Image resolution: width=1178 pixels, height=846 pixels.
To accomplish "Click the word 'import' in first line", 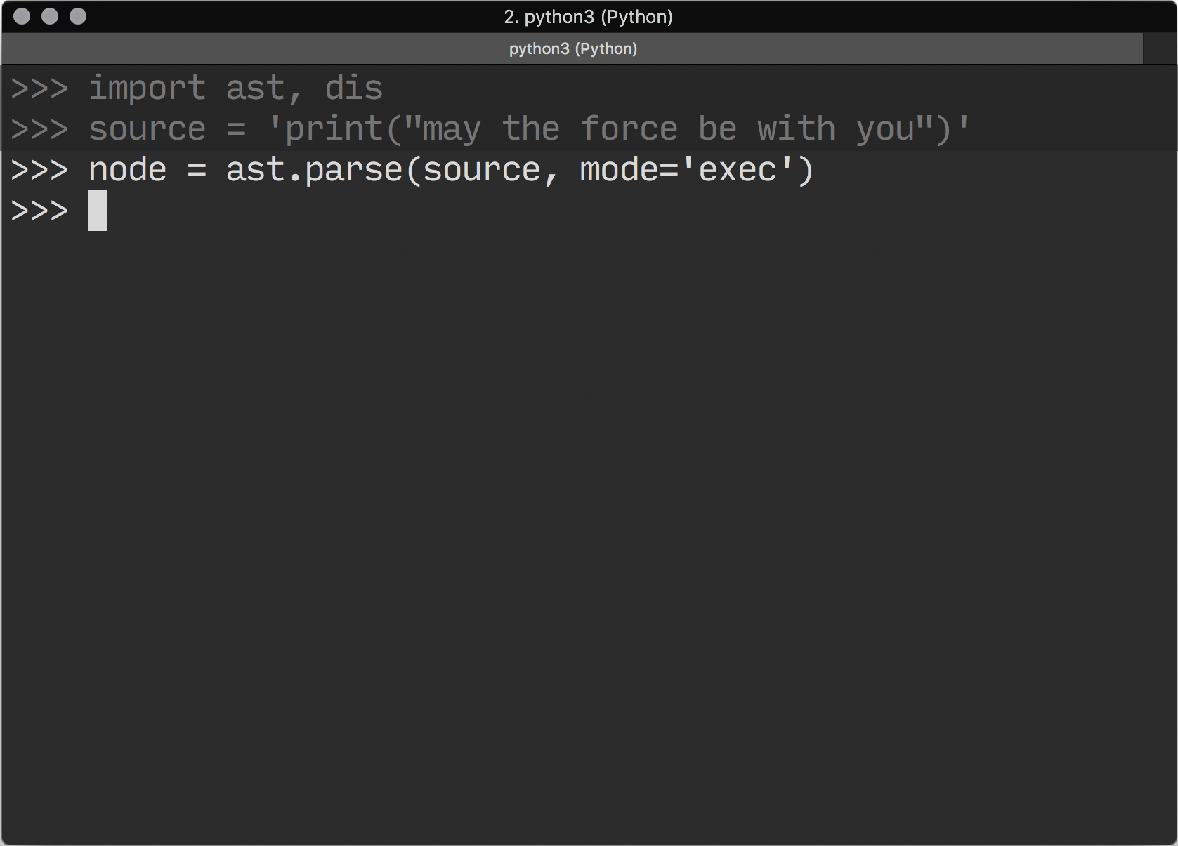I will pyautogui.click(x=147, y=88).
